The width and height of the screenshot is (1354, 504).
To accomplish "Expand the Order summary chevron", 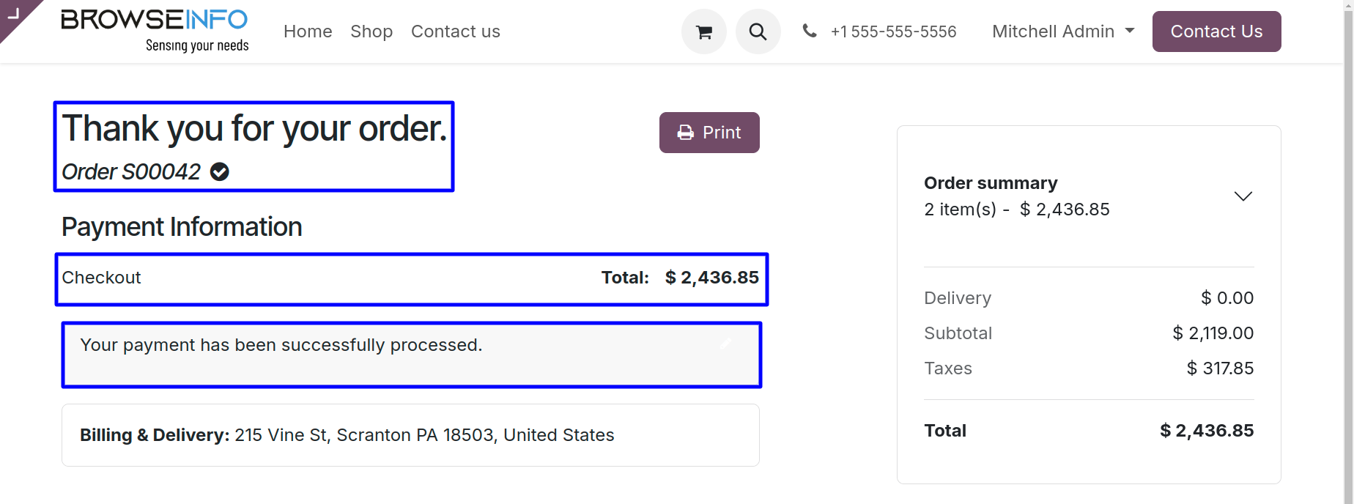I will click(1243, 196).
